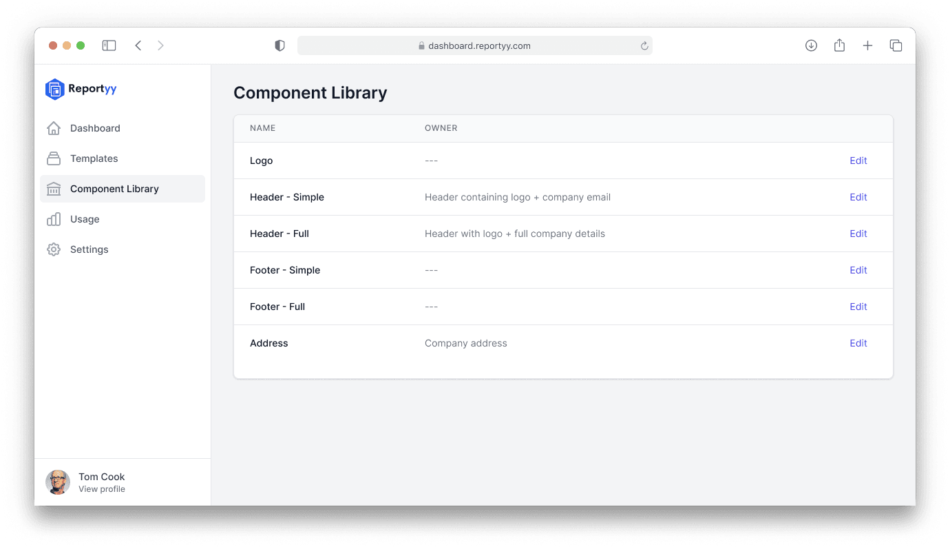Edit the Header - Full component

click(x=858, y=234)
